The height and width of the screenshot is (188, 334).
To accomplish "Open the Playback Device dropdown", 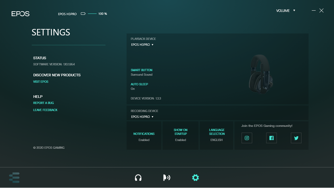I will point(142,44).
